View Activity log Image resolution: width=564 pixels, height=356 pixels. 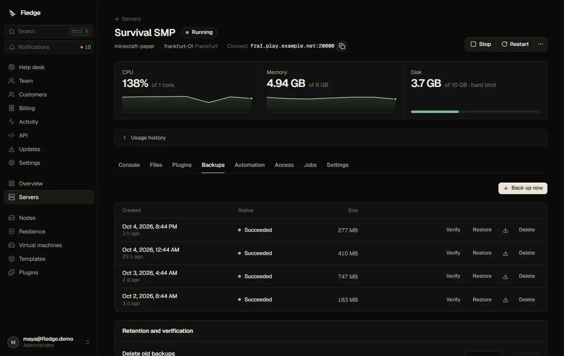coord(49,122)
